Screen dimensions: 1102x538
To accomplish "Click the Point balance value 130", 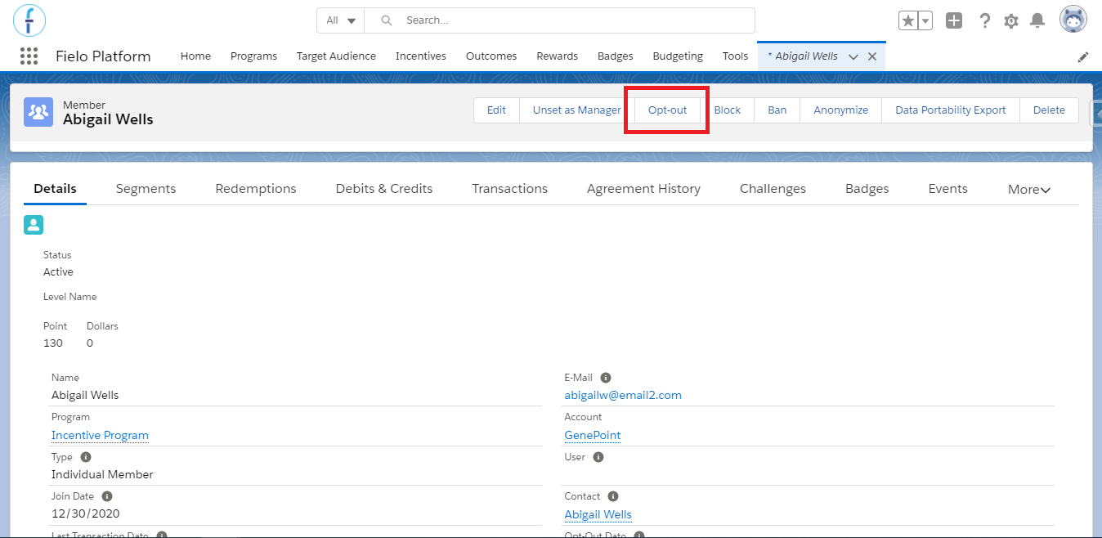I will (x=53, y=343).
